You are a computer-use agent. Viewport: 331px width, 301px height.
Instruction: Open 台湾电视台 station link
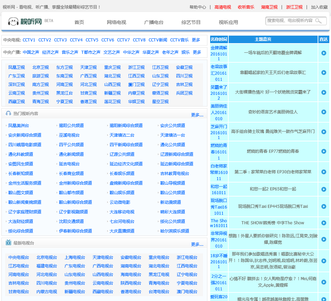pyautogui.click(x=159, y=292)
